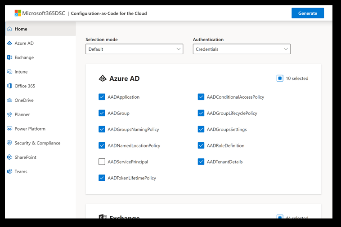Select Power Platform label in sidebar
Screen dimensions: 341x227
point(30,129)
